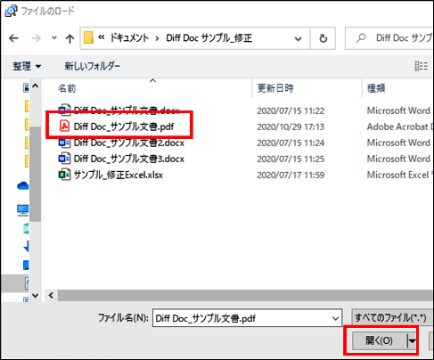Click the folder icon in address bar
The image size is (434, 360).
(x=88, y=38)
